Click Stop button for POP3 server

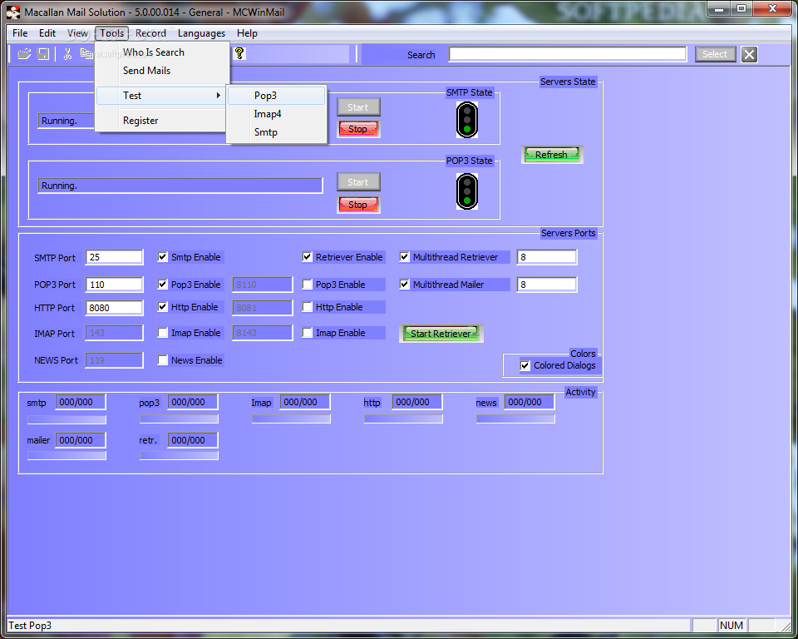[358, 205]
